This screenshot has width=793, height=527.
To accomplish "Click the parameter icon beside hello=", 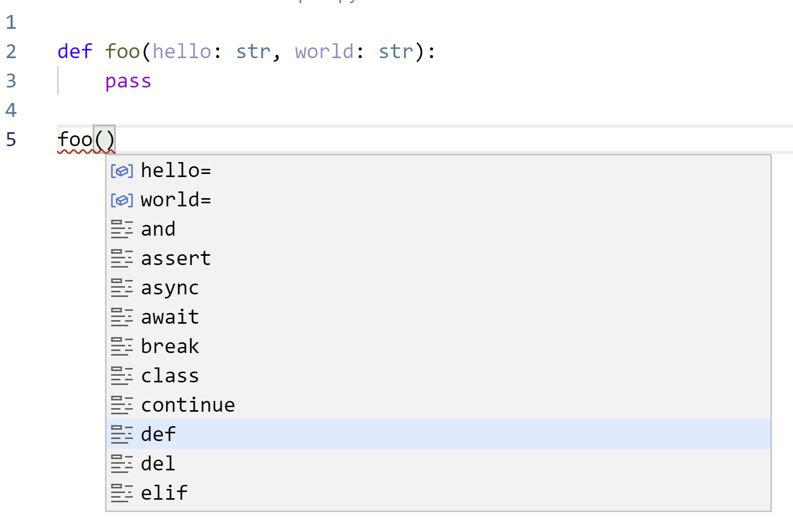I will click(122, 170).
